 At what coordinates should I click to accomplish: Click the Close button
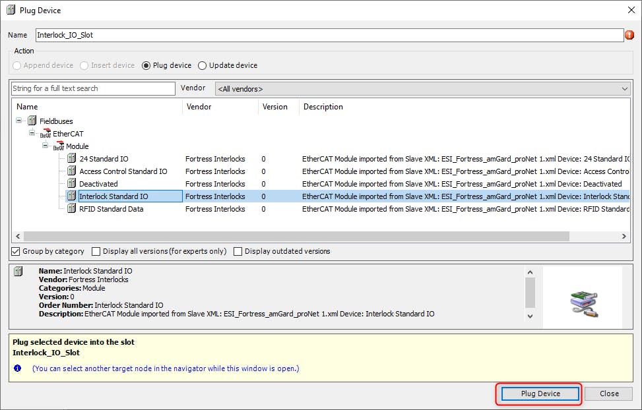pos(609,394)
